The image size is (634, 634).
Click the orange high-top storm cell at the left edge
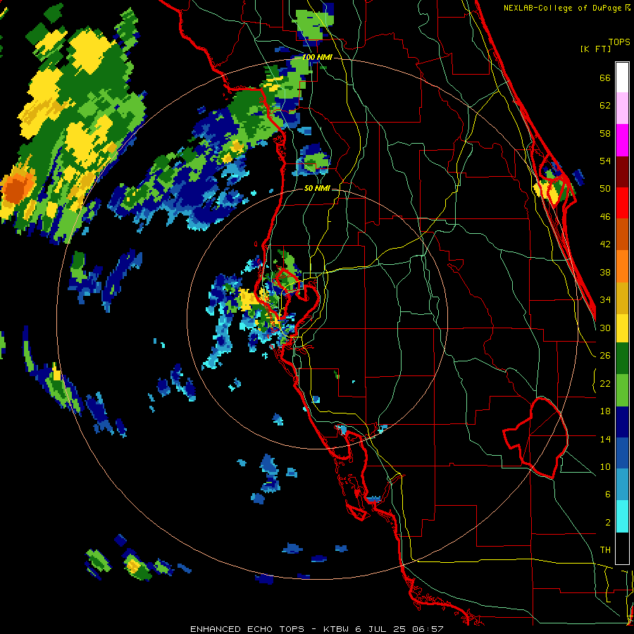[17, 188]
